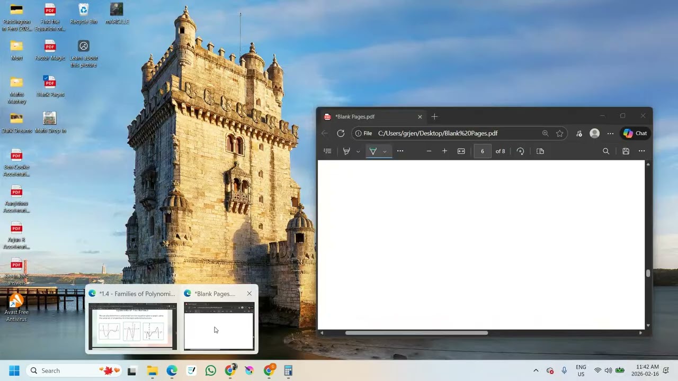Click the PDF horizontal scrollbar thumb
Image resolution: width=678 pixels, height=381 pixels.
pyautogui.click(x=416, y=333)
